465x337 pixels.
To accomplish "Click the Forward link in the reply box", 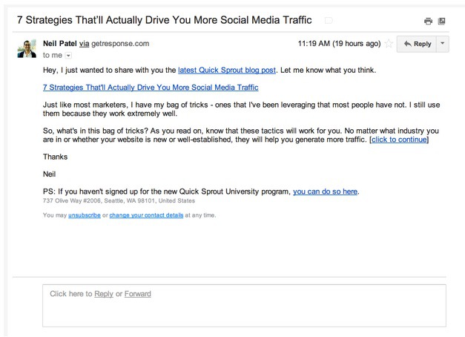I will pos(138,294).
